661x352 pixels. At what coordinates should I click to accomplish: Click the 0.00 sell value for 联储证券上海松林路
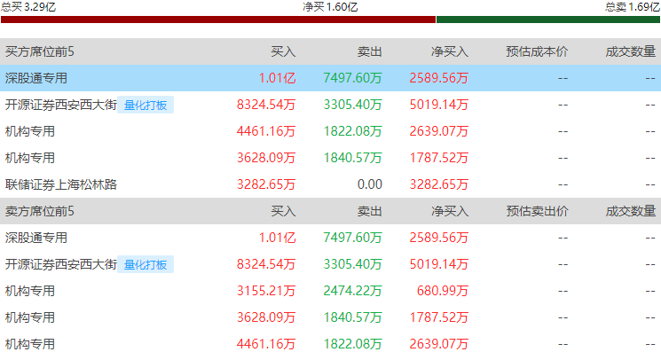(x=370, y=184)
